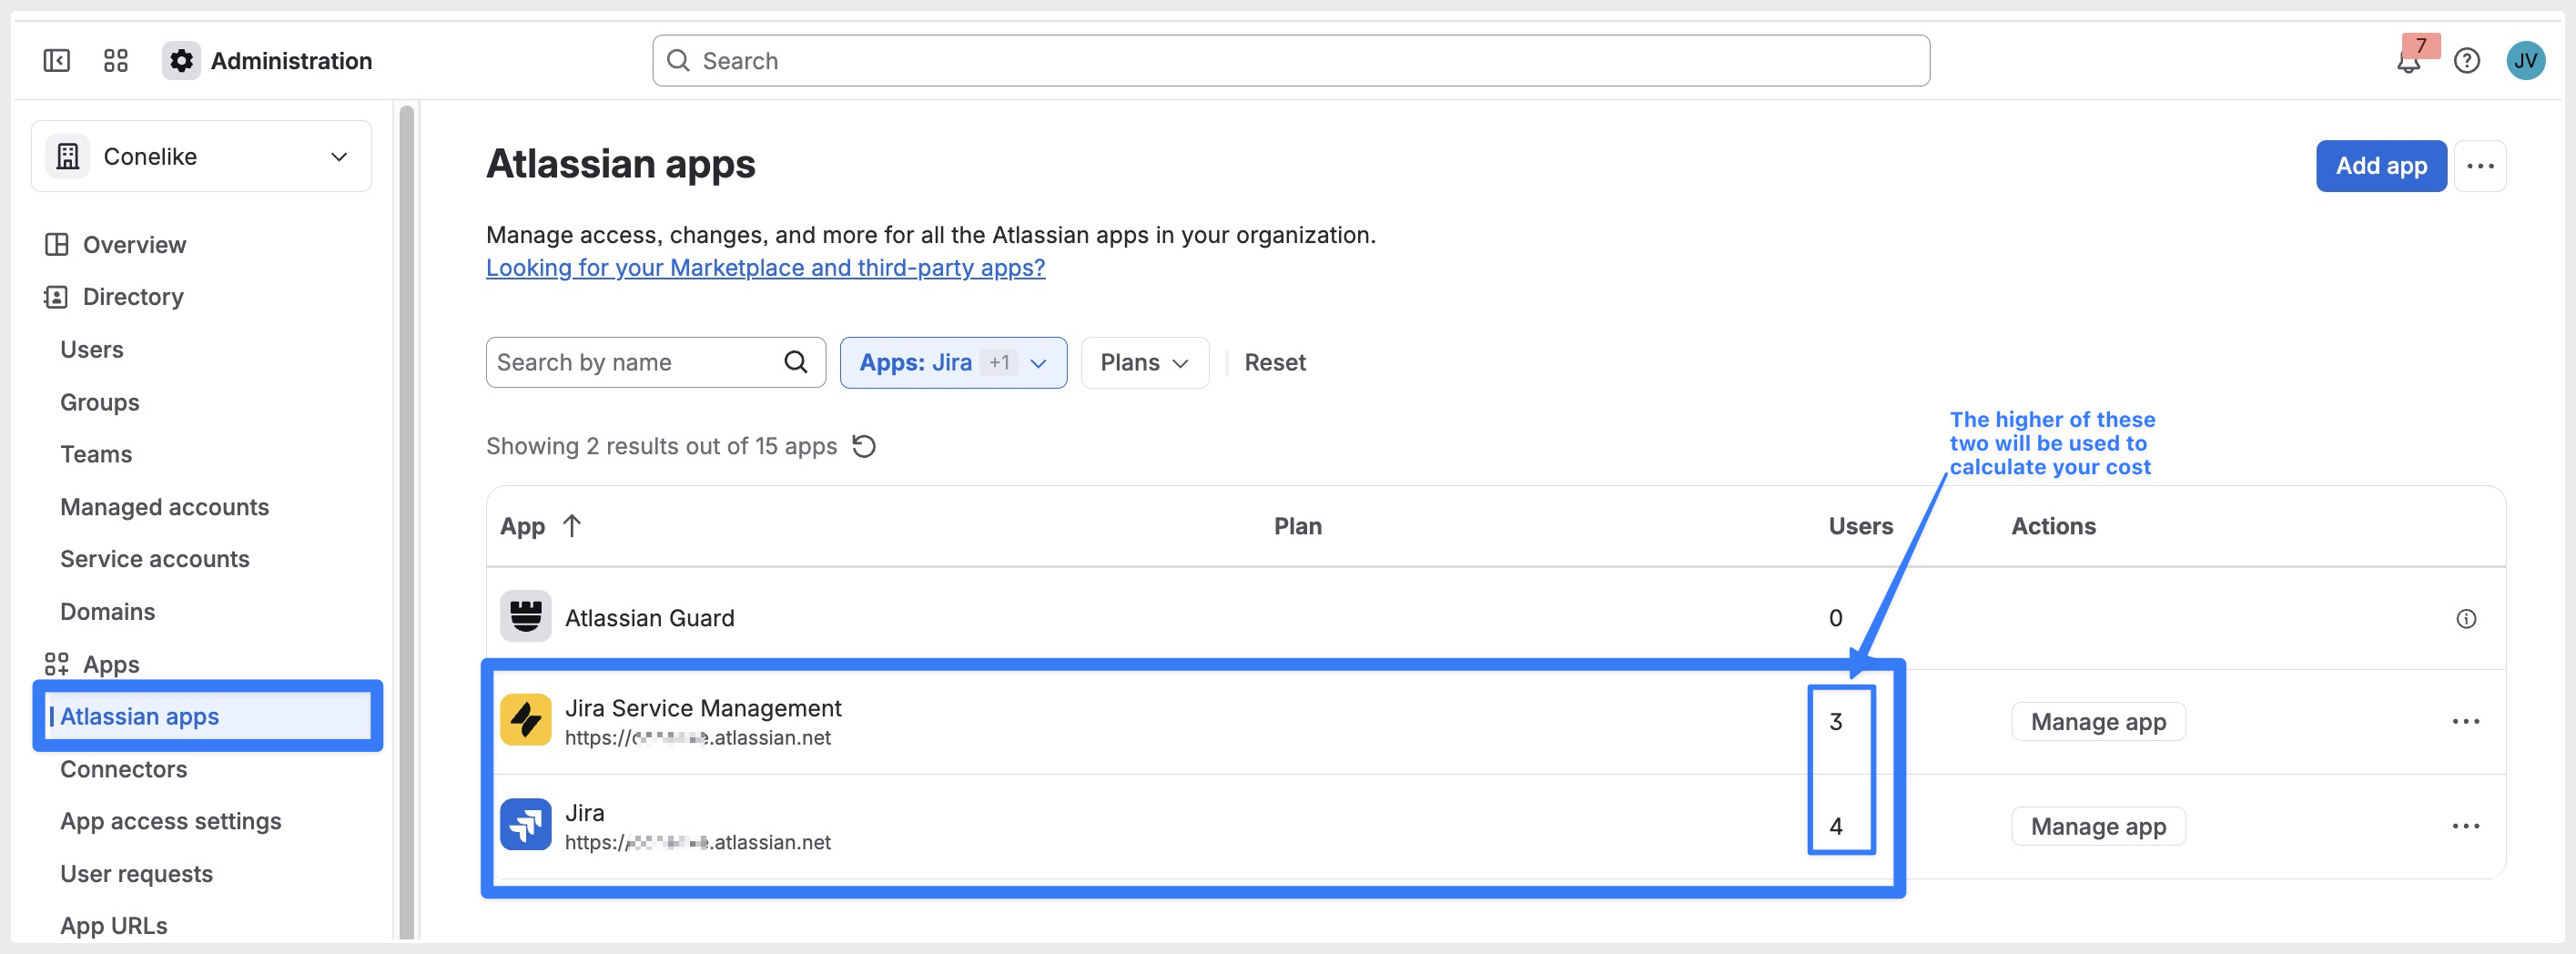Screen dimensions: 2576x954
Task: Refresh the app results list
Action: [x=864, y=446]
